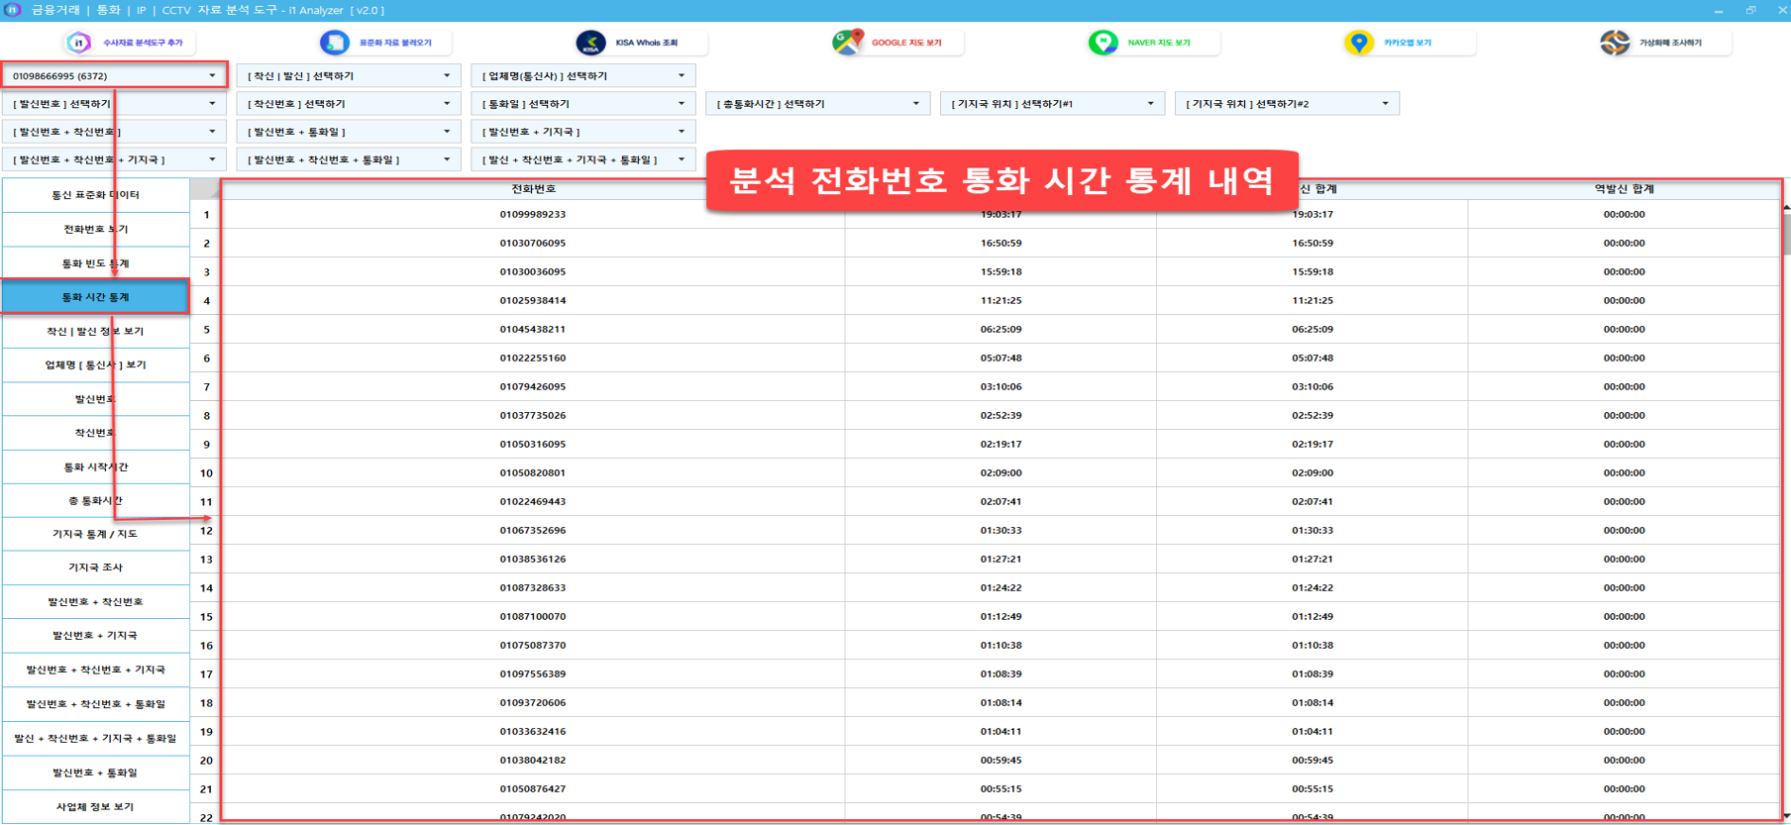This screenshot has width=1791, height=825.
Task: Sort by the 전화번호 column header
Action: (x=533, y=188)
